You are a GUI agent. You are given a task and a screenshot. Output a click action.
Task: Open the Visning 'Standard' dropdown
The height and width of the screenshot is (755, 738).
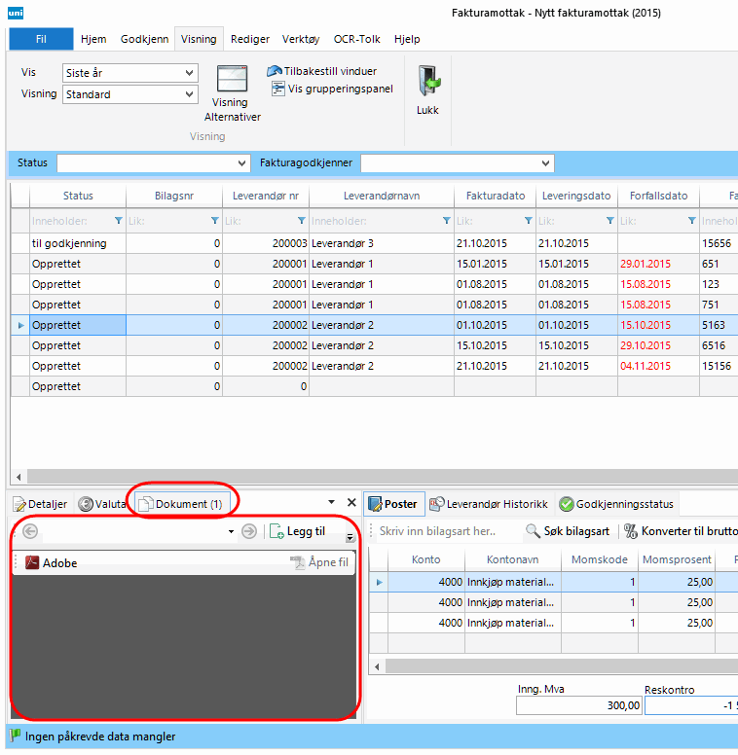pos(189,94)
